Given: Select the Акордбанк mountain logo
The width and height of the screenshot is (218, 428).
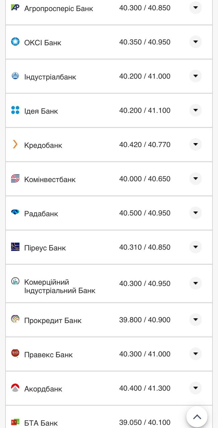Looking at the screenshot, I should 15,388.
